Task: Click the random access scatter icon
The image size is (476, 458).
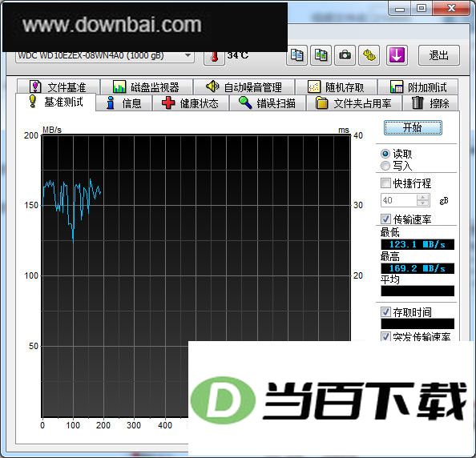Action: click(314, 86)
